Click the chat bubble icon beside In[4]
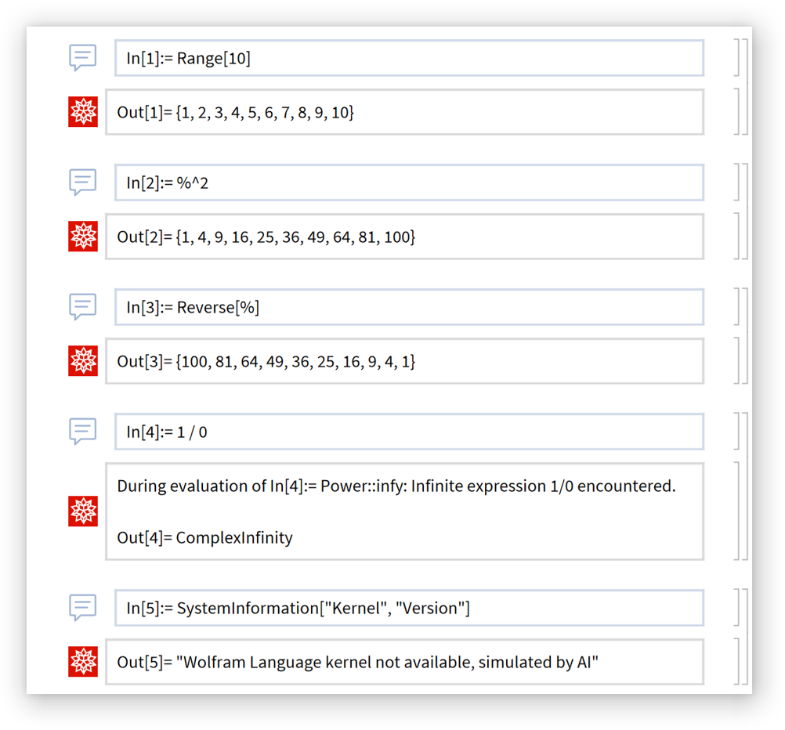This screenshot has width=785, height=730. (82, 431)
